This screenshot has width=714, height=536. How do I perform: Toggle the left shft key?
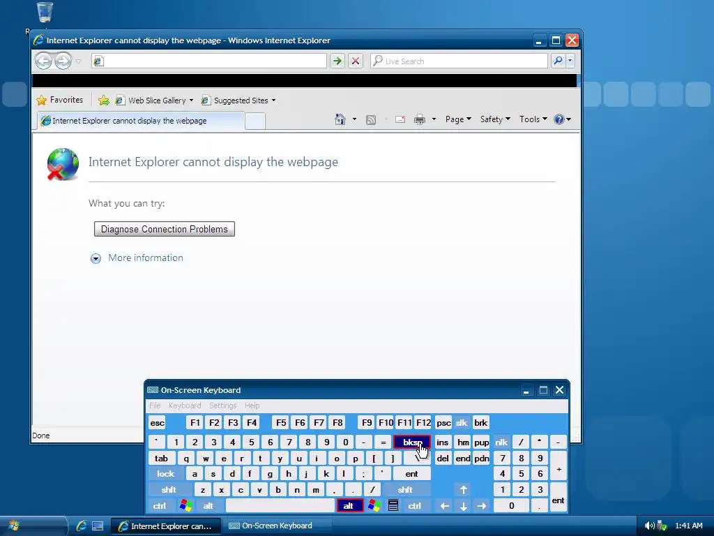tap(169, 490)
